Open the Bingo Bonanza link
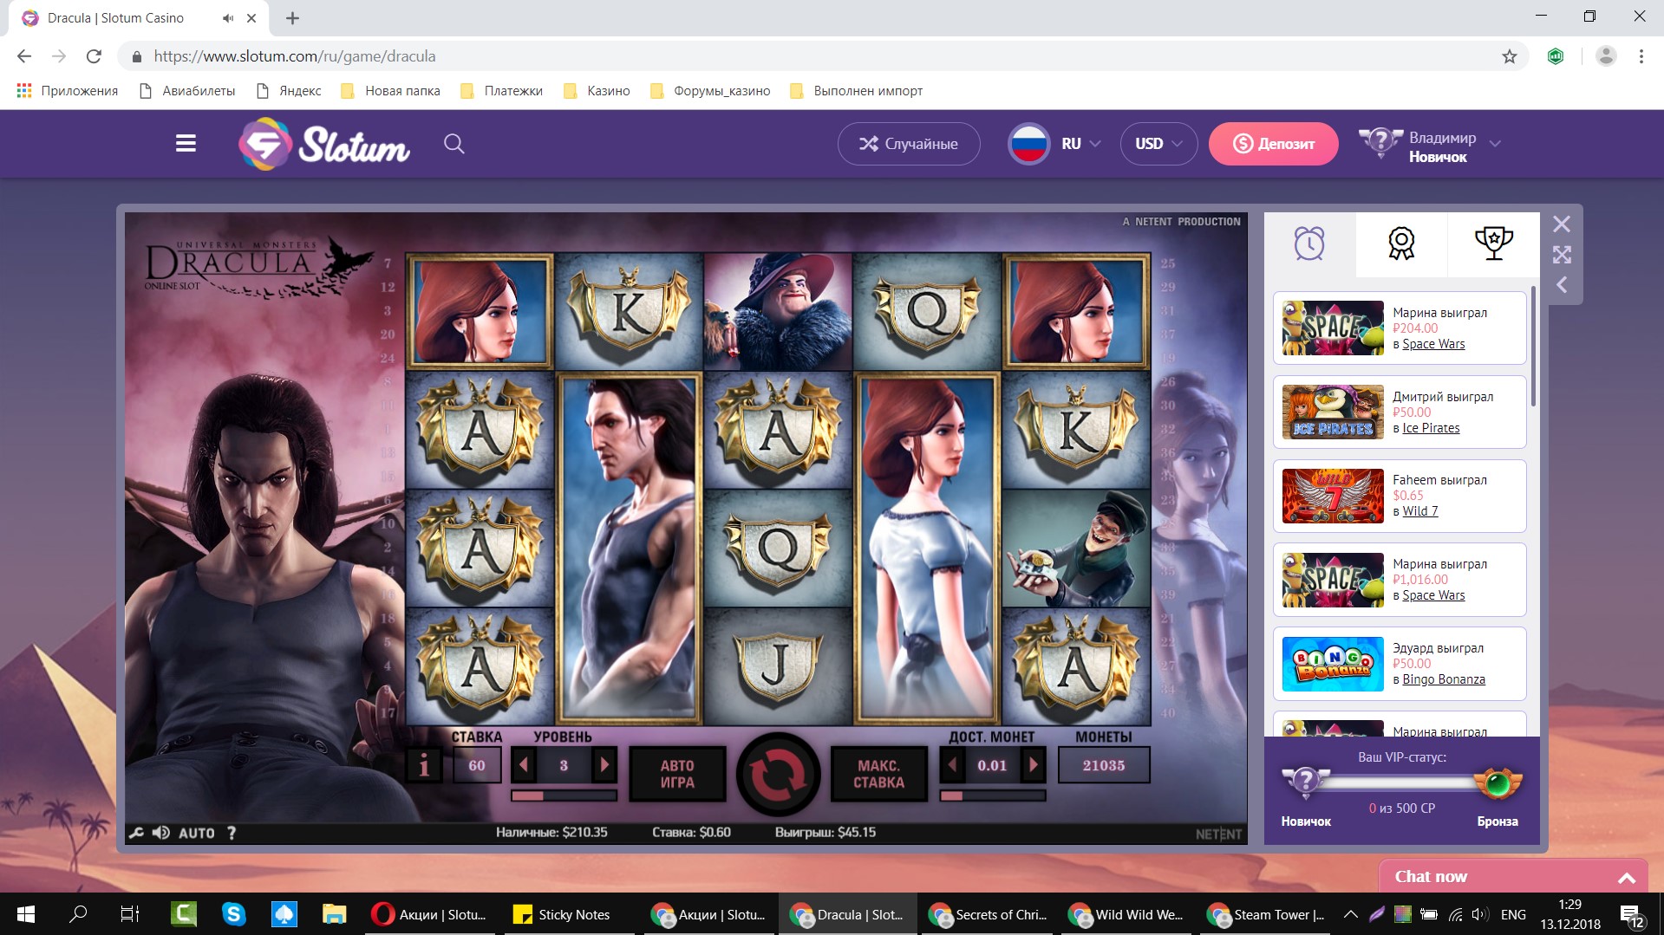1664x935 pixels. click(x=1444, y=679)
